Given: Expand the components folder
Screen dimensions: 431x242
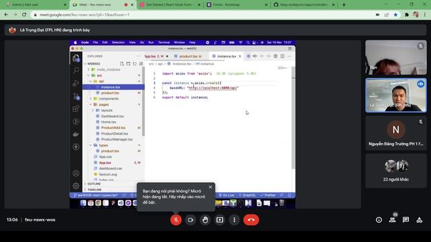Looking at the screenshot, I should point(108,99).
